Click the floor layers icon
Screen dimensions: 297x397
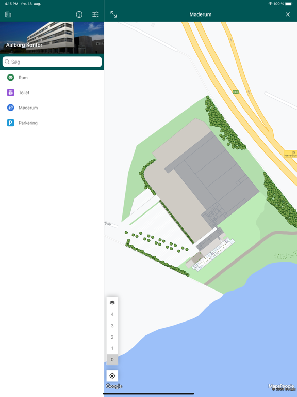tap(112, 303)
